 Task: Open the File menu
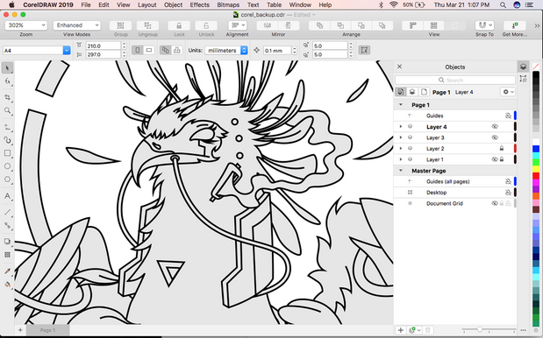coord(86,5)
